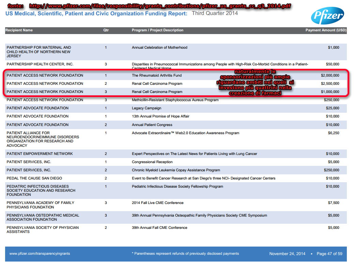This screenshot has width=354, height=267.
Task: Select the parentheses refunds footnote
Action: click(185, 253)
